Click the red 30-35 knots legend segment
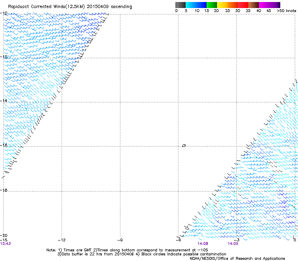The width and height of the screenshot is (298, 261). point(243,5)
